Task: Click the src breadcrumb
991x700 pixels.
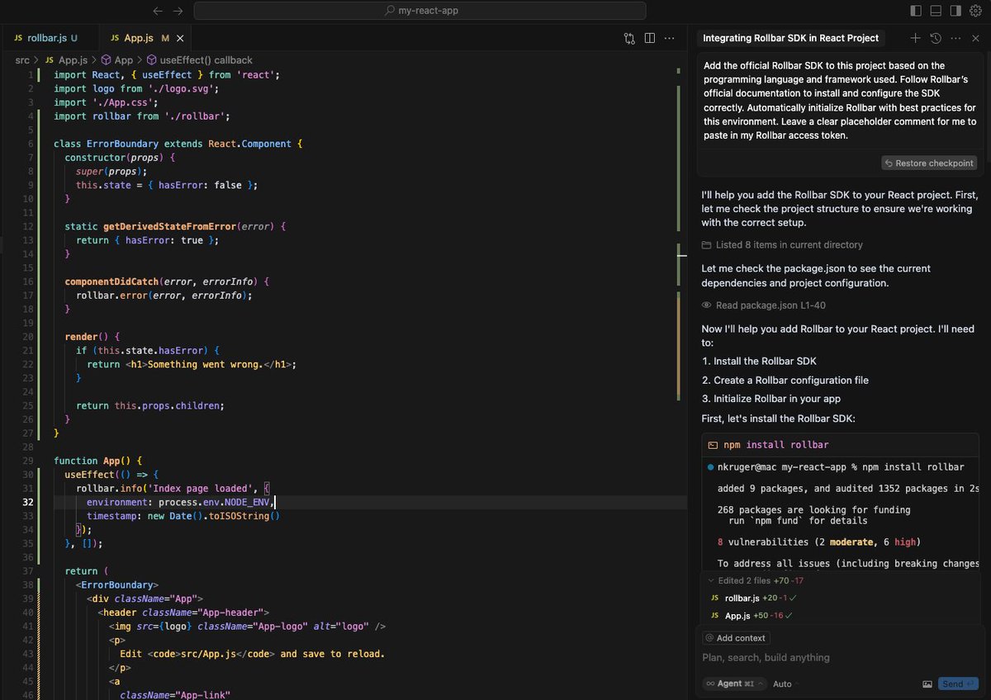Action: tap(22, 60)
